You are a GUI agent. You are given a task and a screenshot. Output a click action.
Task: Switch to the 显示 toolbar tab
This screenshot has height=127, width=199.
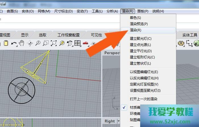point(25,35)
